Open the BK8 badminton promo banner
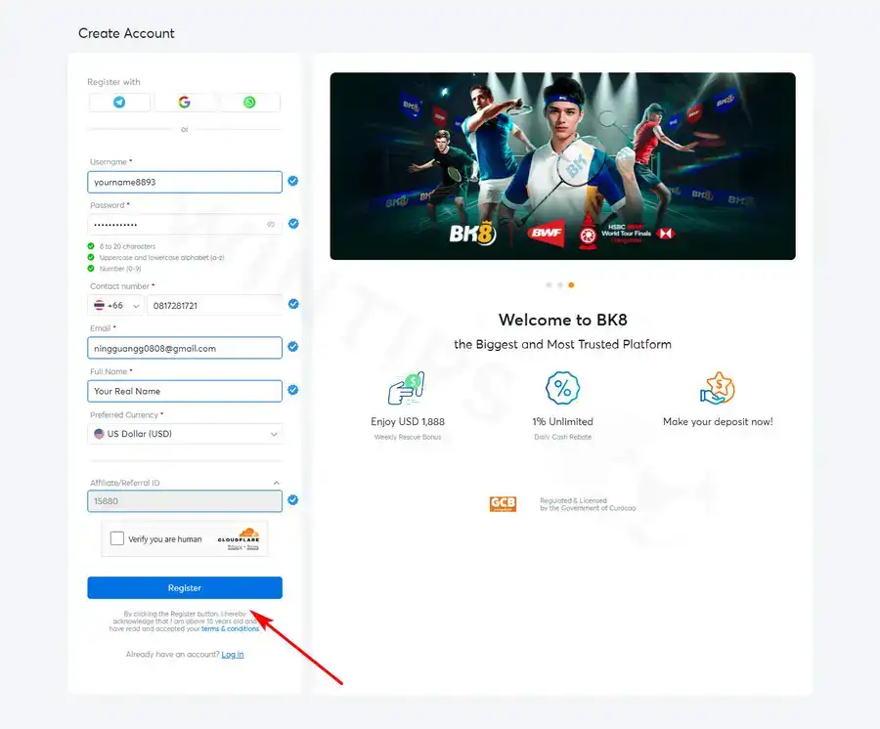Viewport: 880px width, 729px height. point(562,166)
